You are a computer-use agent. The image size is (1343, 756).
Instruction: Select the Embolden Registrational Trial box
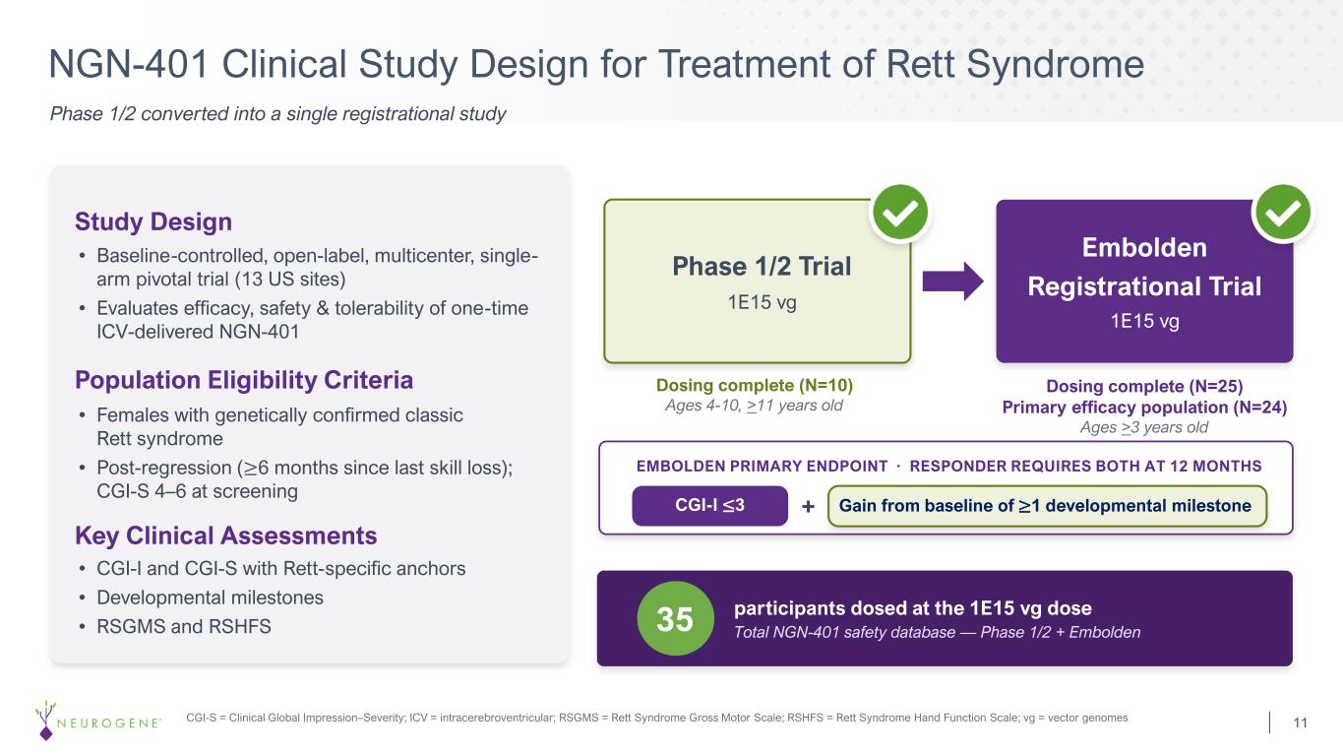[x=1144, y=282]
